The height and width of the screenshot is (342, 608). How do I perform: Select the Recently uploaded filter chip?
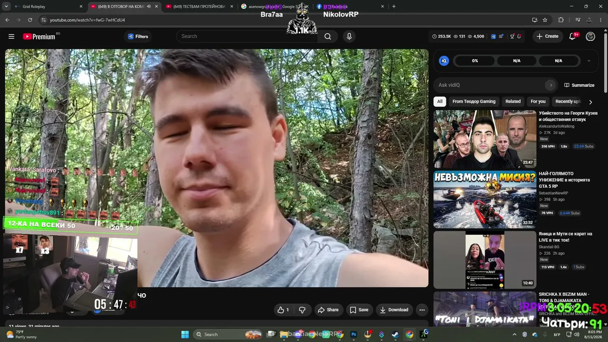pyautogui.click(x=568, y=101)
